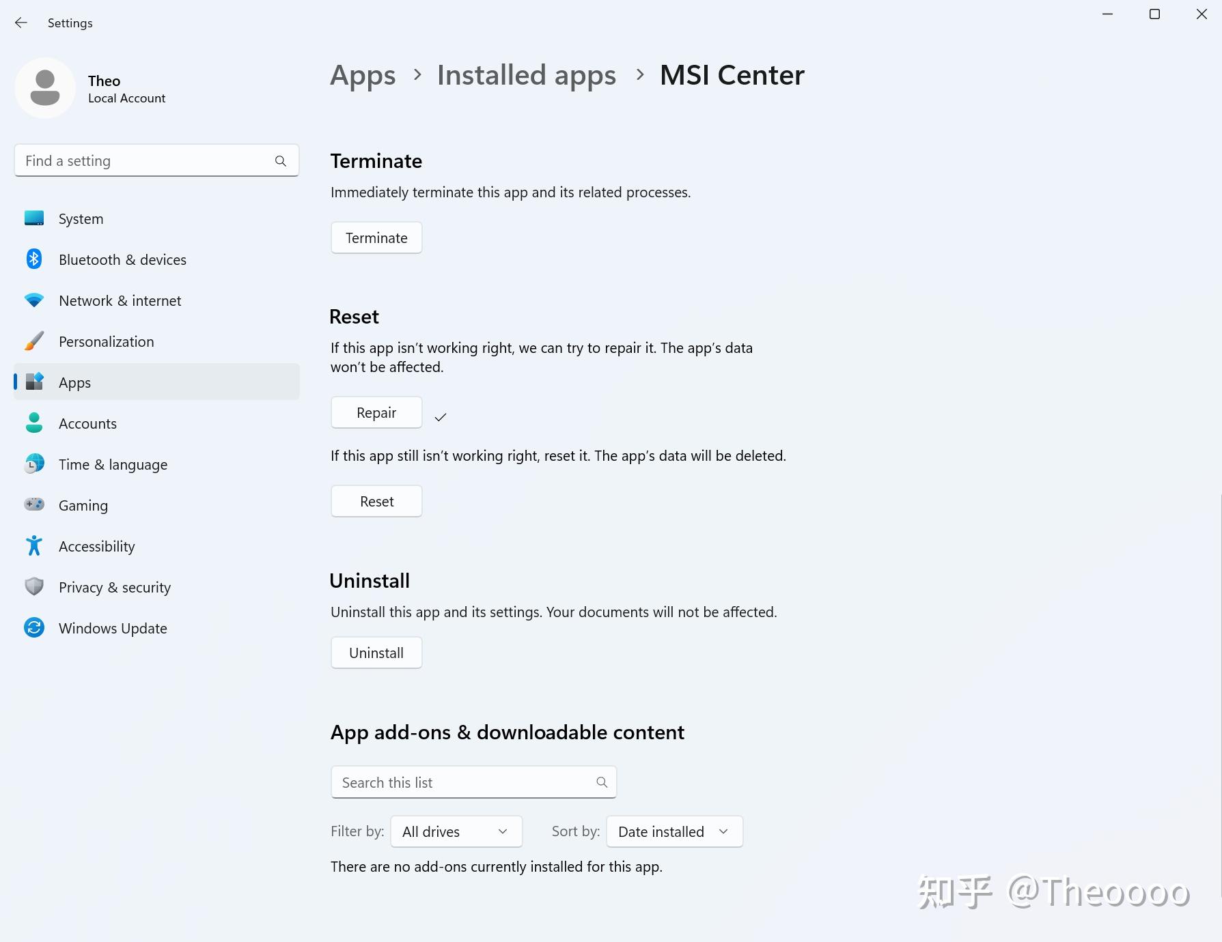This screenshot has height=942, width=1222.
Task: Go back using the back arrow
Action: click(21, 23)
